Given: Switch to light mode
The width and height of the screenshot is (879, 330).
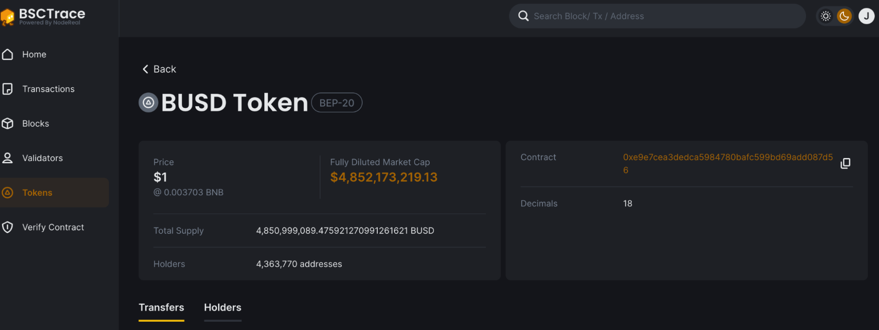Looking at the screenshot, I should pyautogui.click(x=826, y=16).
